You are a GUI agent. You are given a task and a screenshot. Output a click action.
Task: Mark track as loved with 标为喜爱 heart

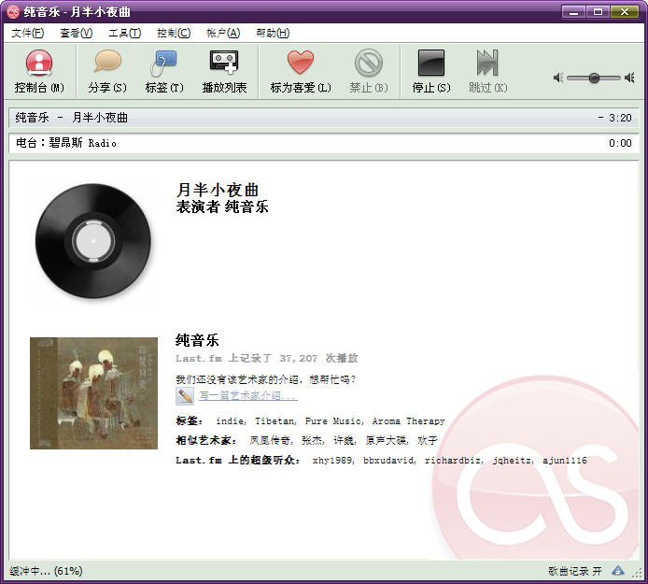[301, 62]
